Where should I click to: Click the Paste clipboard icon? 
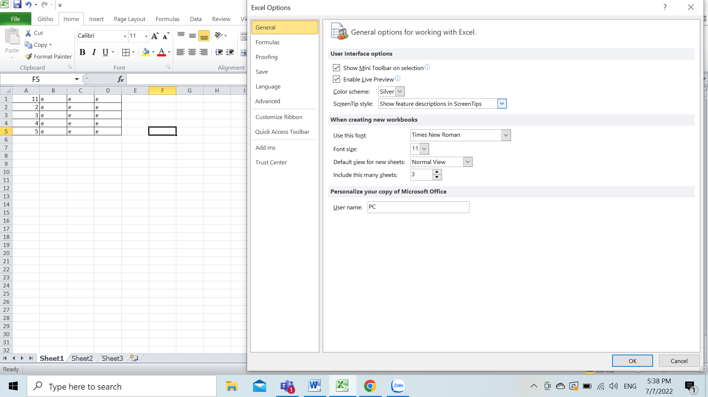(12, 37)
